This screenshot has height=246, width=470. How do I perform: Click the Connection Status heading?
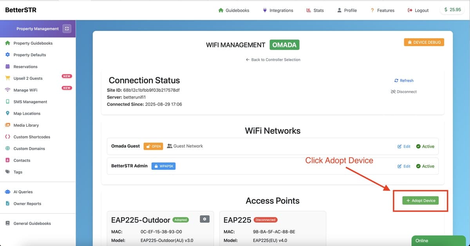144,80
